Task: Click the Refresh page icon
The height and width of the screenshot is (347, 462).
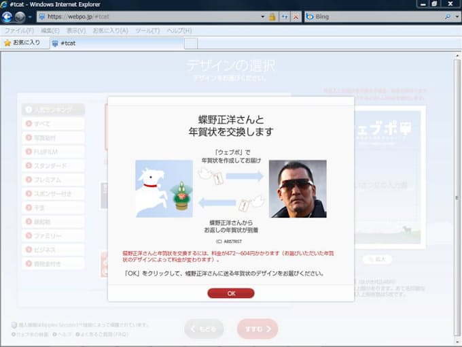Action: (285, 16)
